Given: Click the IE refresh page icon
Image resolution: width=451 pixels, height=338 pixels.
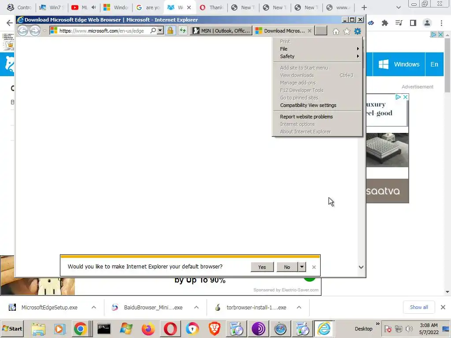Looking at the screenshot, I should point(183,30).
